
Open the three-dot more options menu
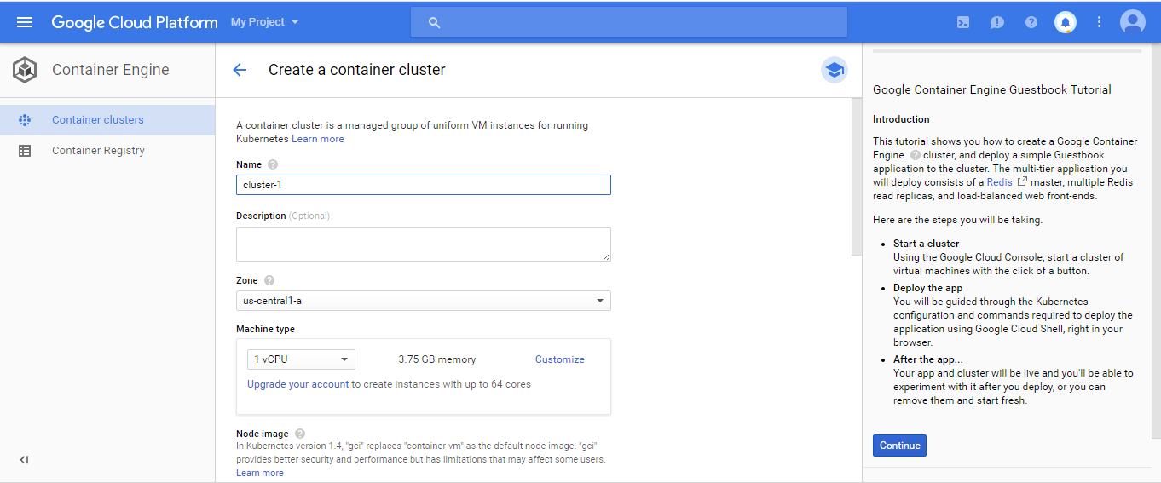pos(1099,23)
